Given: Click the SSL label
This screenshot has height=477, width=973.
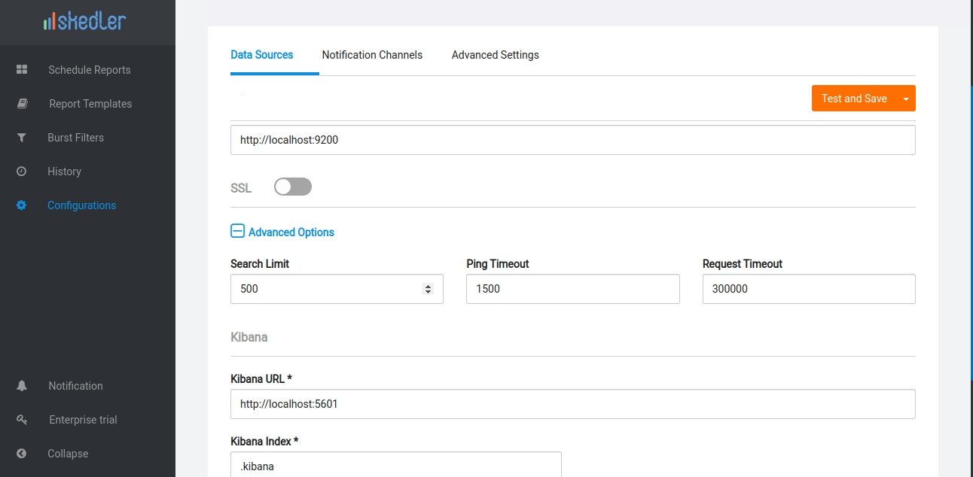Looking at the screenshot, I should 241,188.
